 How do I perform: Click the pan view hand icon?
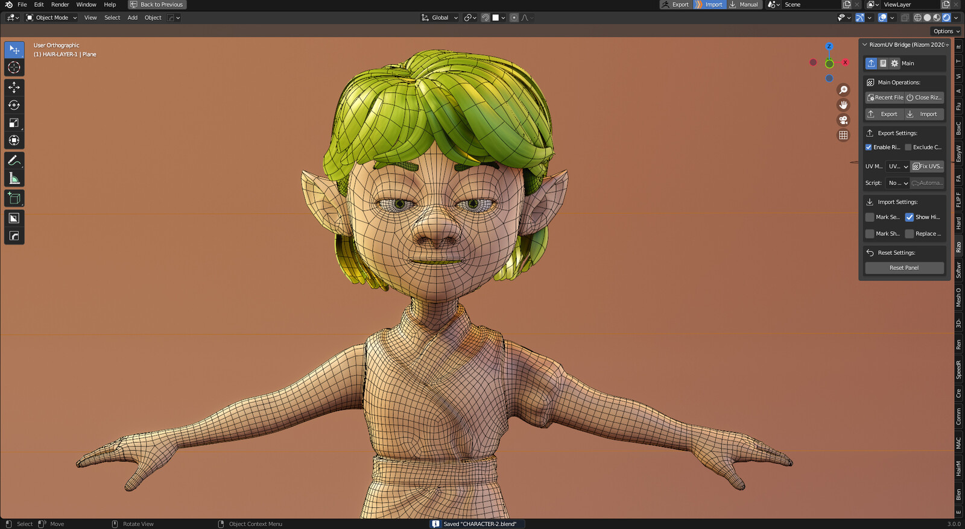(843, 105)
